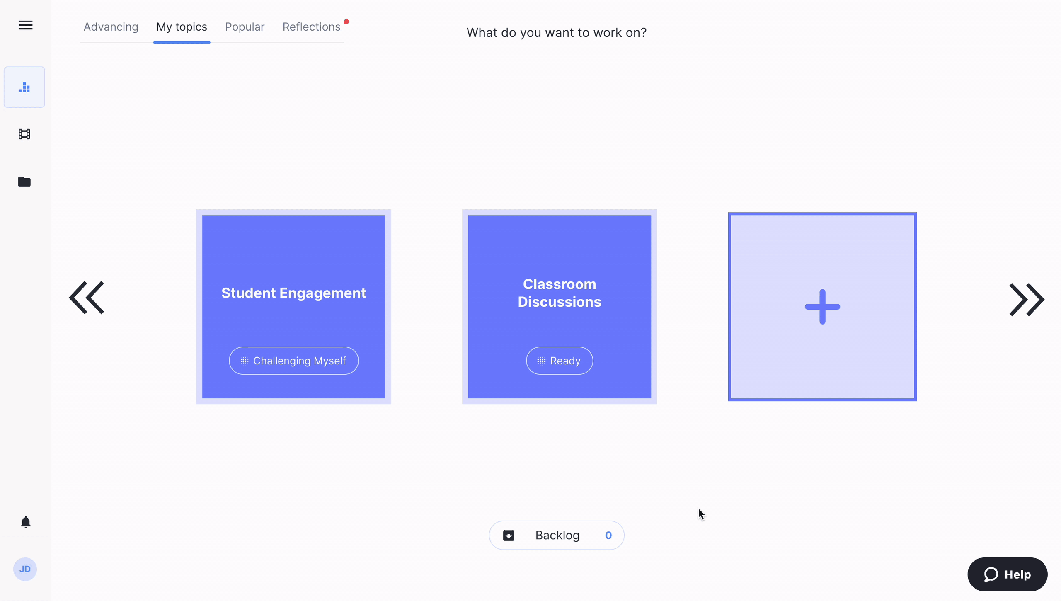Screen dimensions: 1061x601
Task: Open the Backlog button
Action: [557, 536]
